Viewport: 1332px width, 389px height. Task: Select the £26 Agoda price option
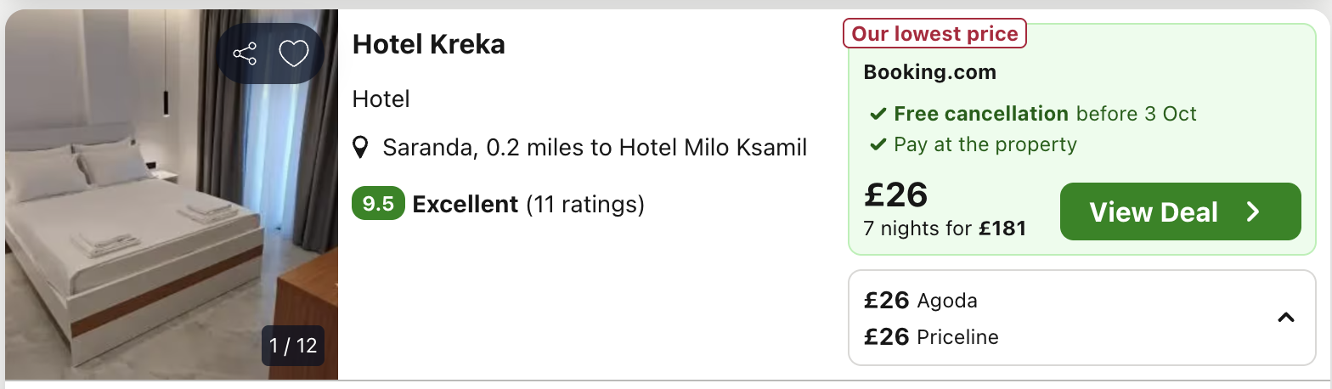coord(921,300)
